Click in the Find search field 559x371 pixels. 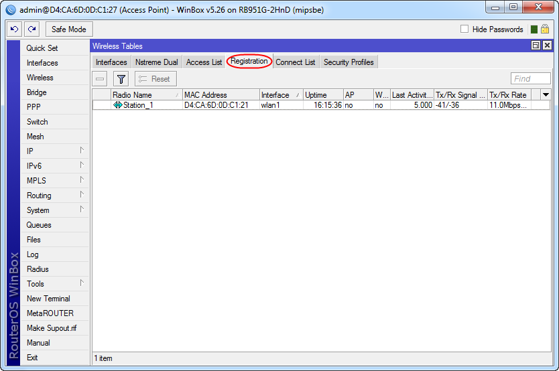(530, 78)
